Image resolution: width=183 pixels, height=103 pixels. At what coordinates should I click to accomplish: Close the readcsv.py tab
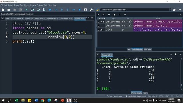click(x=84, y=19)
